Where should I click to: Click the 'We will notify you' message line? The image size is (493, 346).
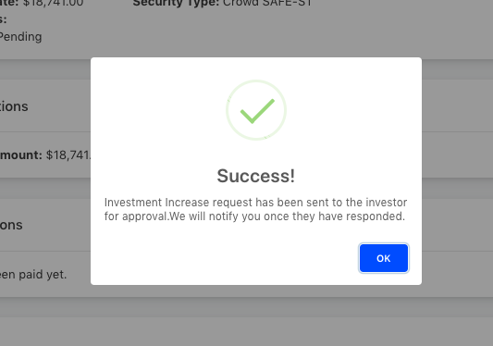coord(254,216)
